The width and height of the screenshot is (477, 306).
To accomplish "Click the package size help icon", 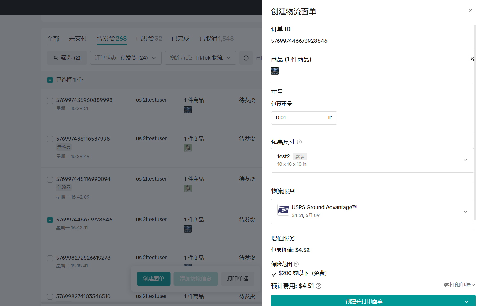I will click(x=299, y=142).
